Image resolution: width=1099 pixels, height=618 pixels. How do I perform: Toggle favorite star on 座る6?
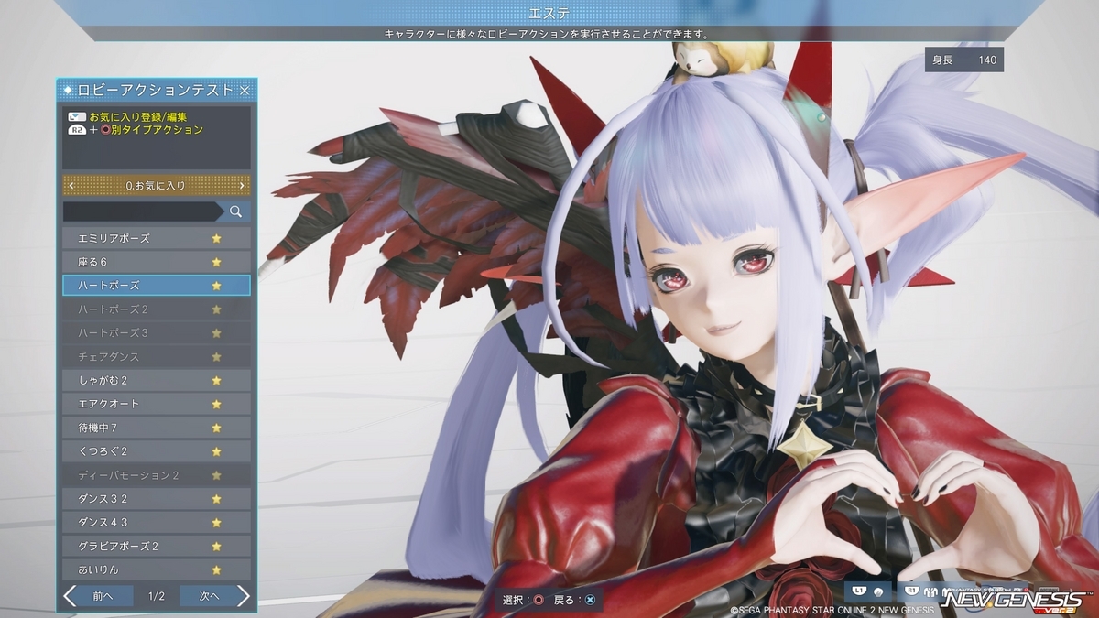(217, 262)
